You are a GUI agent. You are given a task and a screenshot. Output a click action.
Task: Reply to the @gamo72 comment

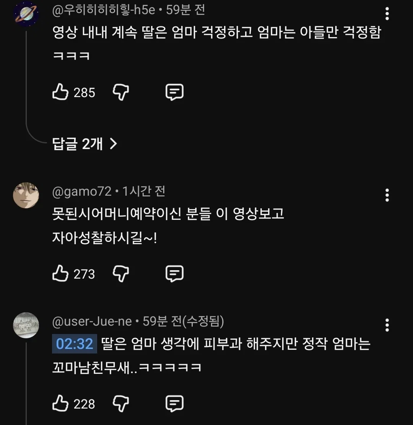pos(174,274)
